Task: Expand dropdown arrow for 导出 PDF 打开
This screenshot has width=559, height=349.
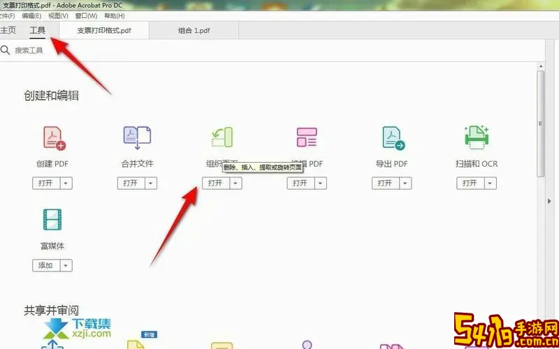Action: pos(406,184)
